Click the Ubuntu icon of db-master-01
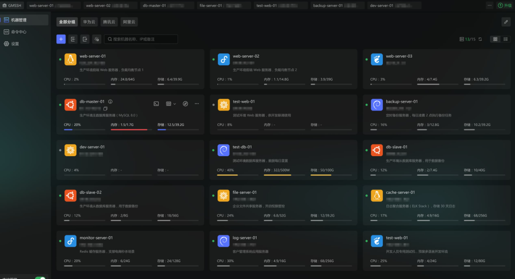Image resolution: width=515 pixels, height=279 pixels. 70,105
